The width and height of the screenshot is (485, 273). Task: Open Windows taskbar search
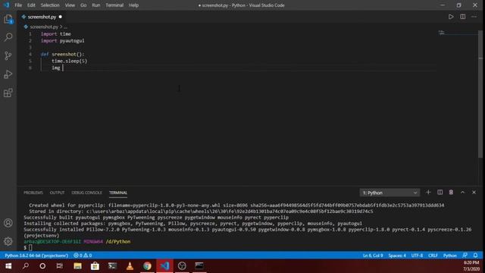click(x=26, y=266)
